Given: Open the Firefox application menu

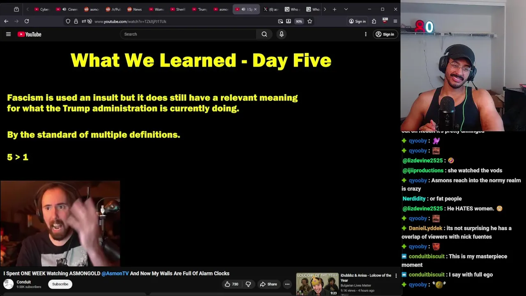Looking at the screenshot, I should tap(395, 21).
